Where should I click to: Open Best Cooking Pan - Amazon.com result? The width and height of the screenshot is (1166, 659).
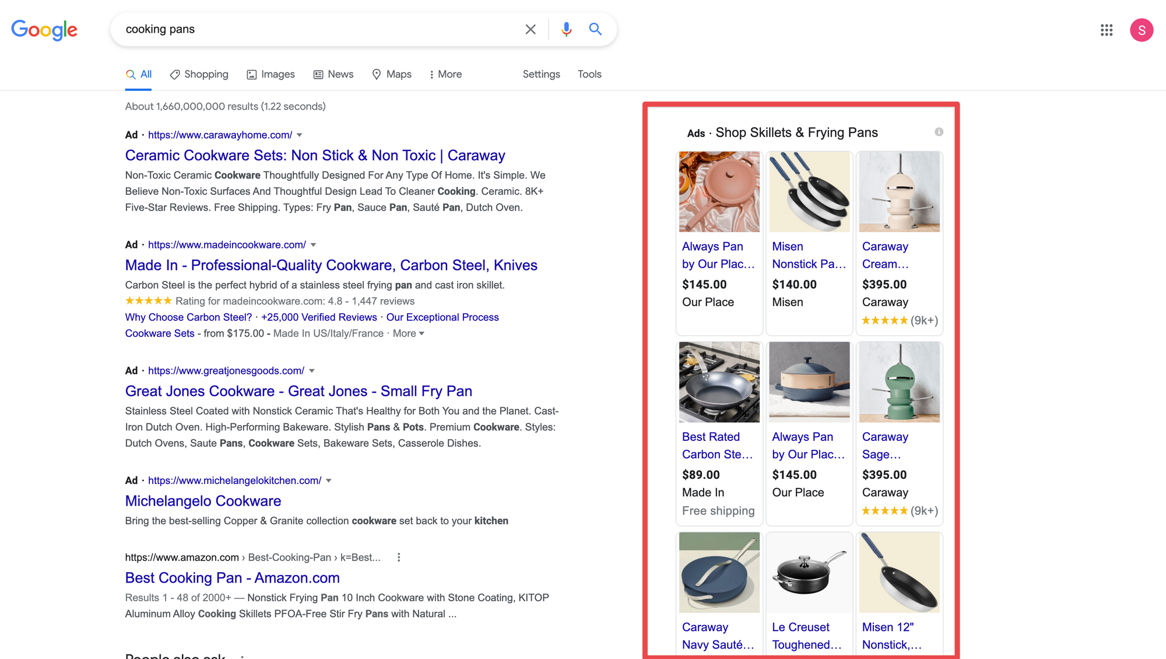click(x=232, y=578)
